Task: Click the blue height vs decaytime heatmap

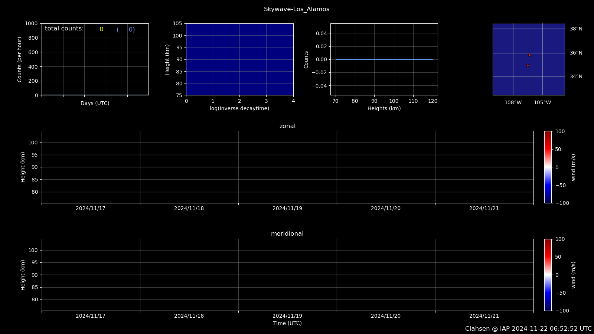Action: coord(240,59)
